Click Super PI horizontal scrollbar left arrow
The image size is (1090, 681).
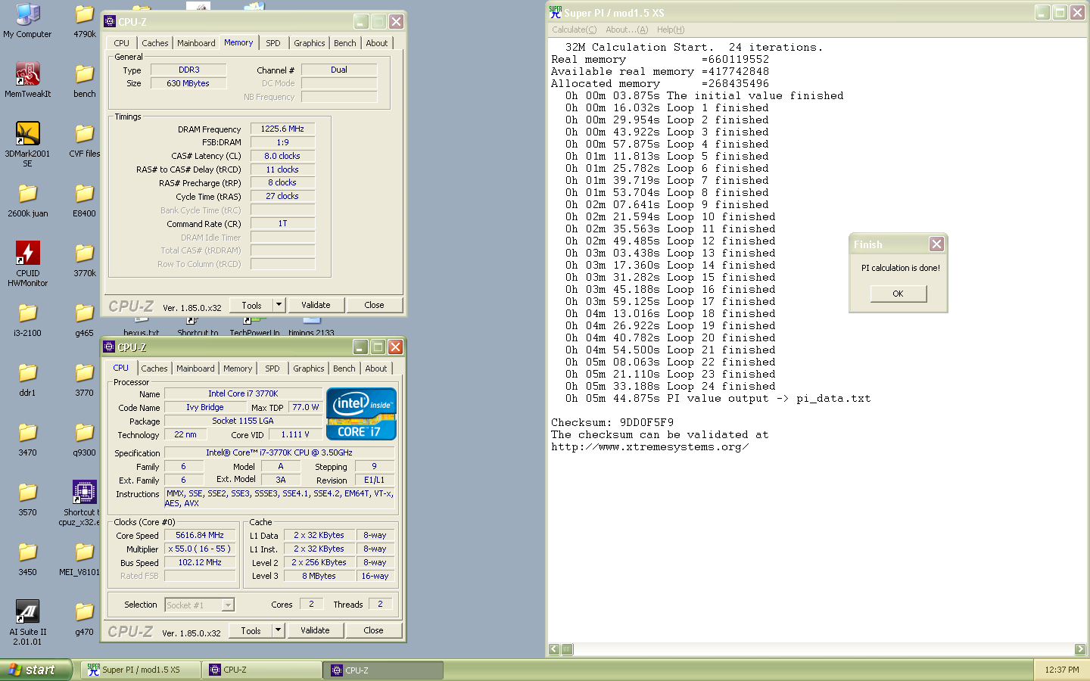tap(554, 649)
